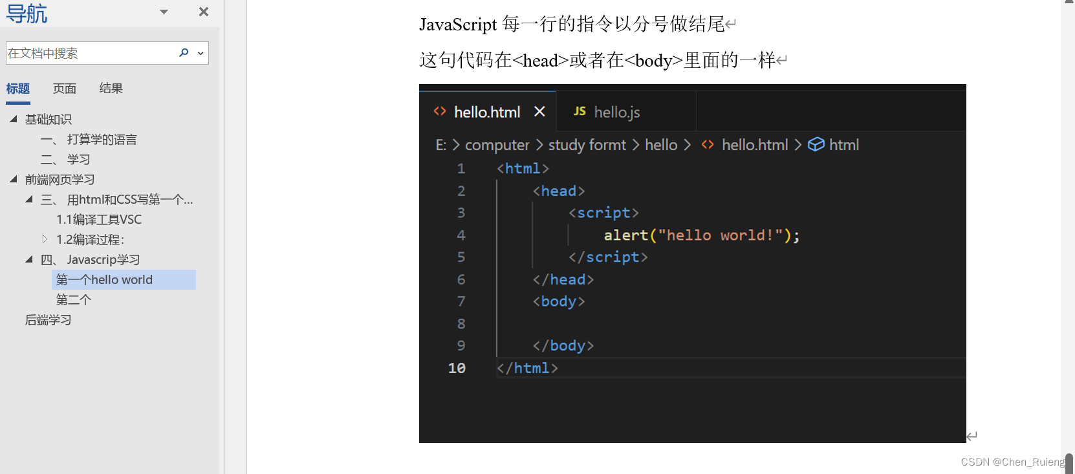The width and height of the screenshot is (1075, 474).
Task: Select 第一个hello world heading
Action: [x=124, y=280]
